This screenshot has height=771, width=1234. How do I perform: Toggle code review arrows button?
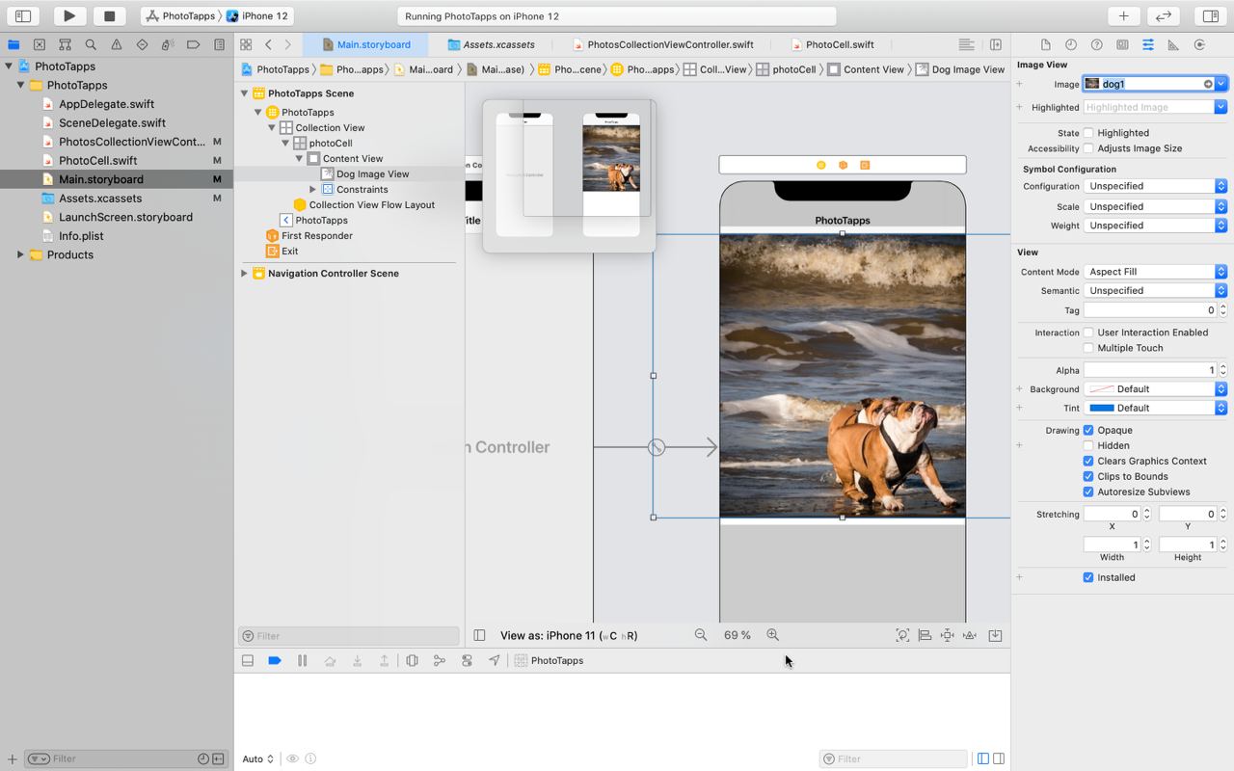[1164, 15]
